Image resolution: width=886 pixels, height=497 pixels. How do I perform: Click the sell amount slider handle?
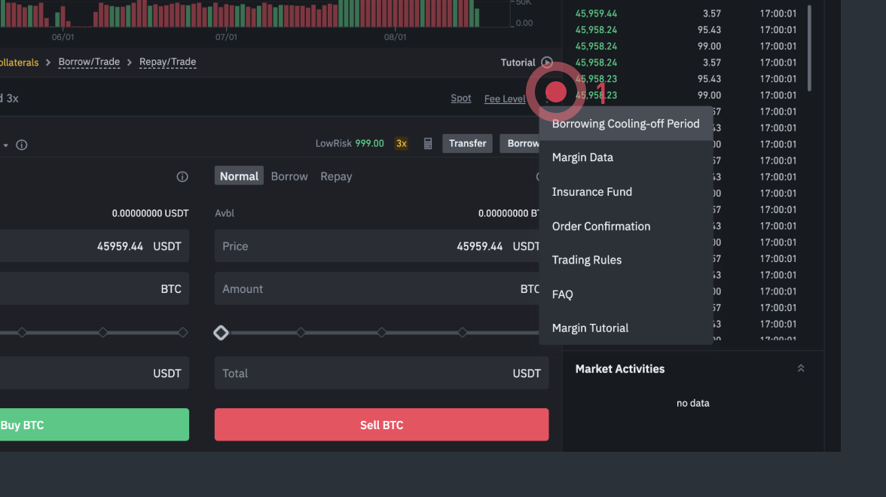click(221, 332)
